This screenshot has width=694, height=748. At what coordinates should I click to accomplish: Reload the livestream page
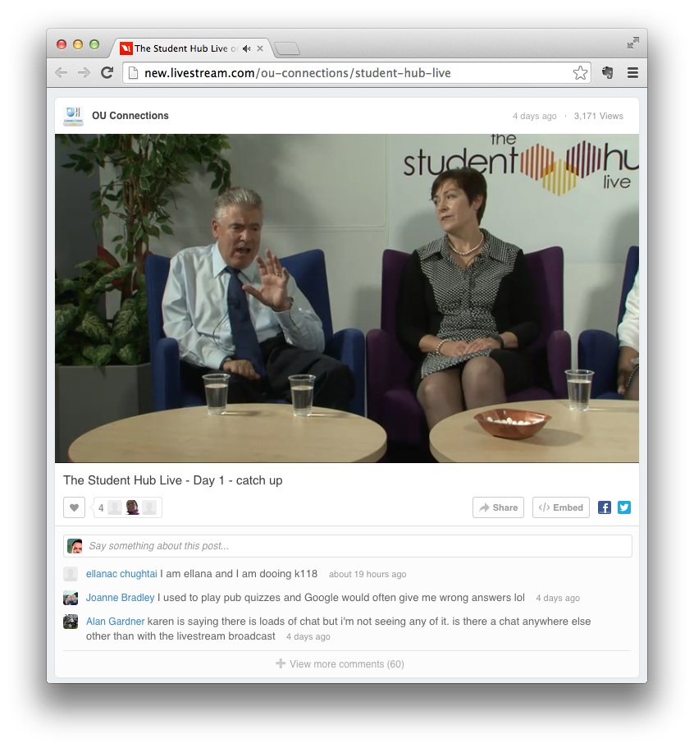107,73
